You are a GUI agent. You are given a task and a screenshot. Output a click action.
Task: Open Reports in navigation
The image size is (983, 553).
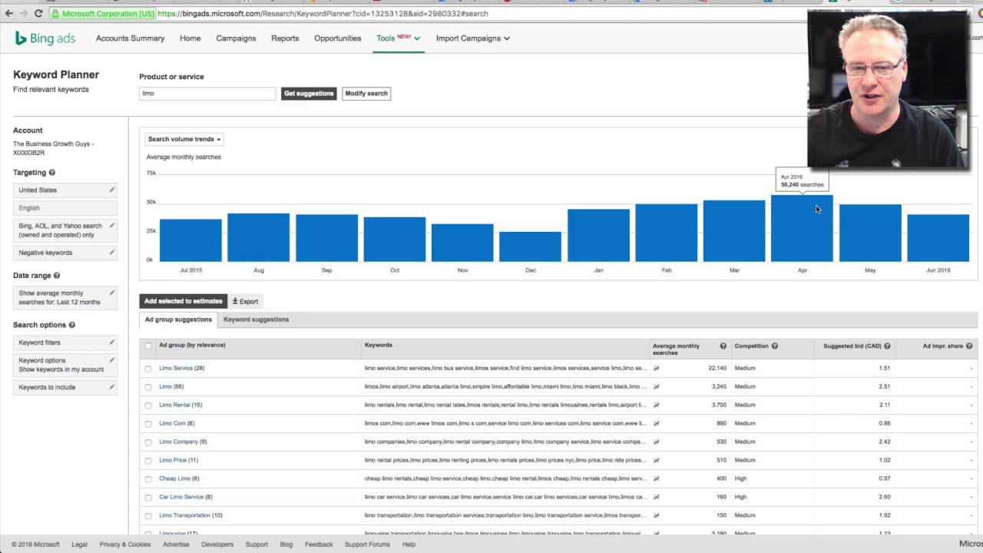tap(285, 38)
